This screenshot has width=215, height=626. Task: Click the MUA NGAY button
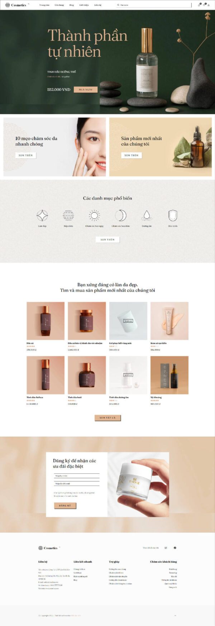point(86,90)
